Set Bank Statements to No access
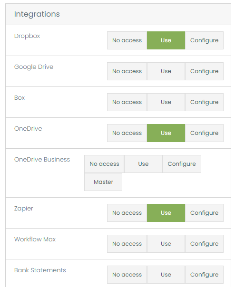The height and width of the screenshot is (287, 235). point(127,275)
